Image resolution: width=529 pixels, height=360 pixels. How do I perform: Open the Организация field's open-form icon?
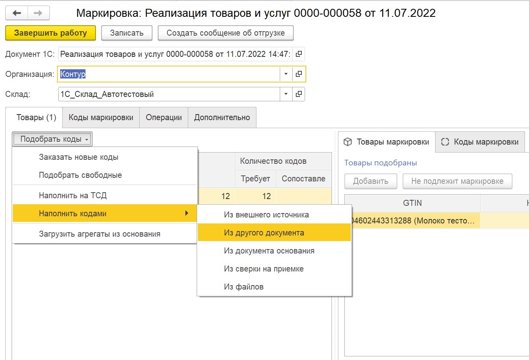click(x=299, y=74)
